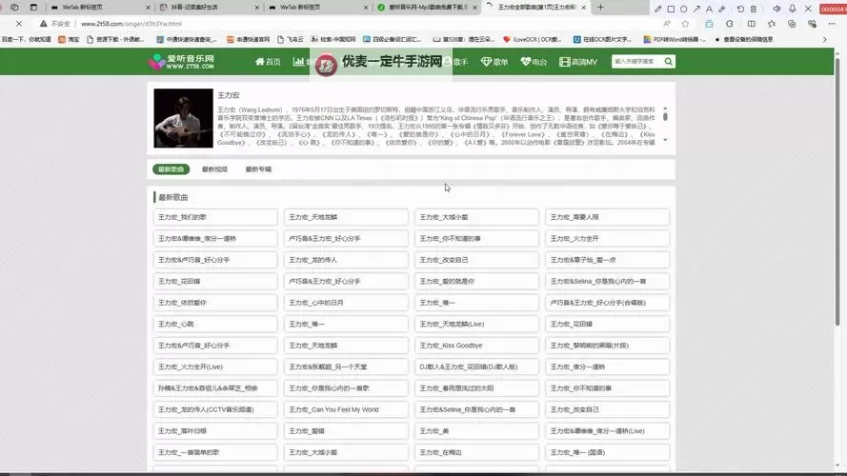
Task: Open song 王力宏_龙的传人(CCTV音乐频道)
Action: coord(215,409)
